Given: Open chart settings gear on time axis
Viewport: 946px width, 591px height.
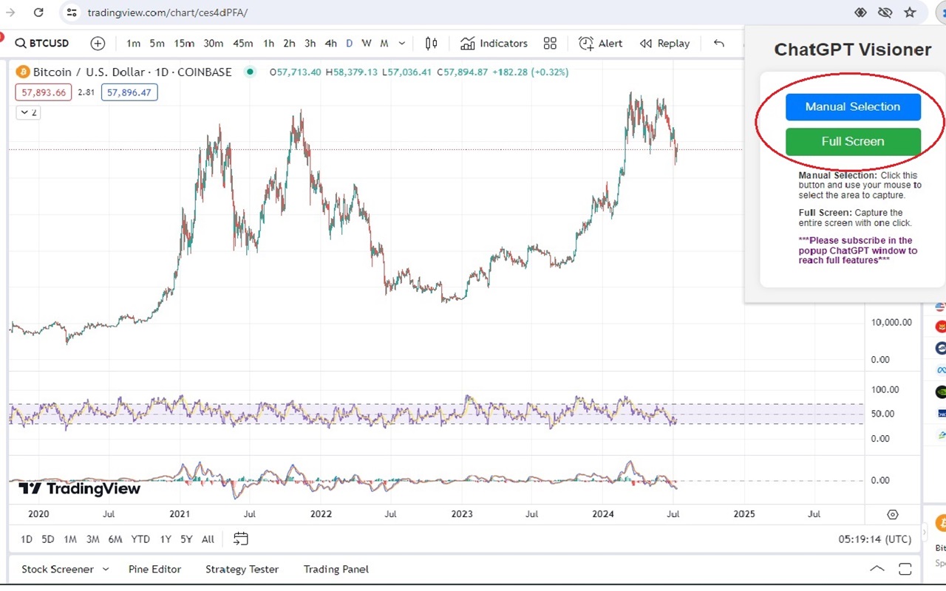Looking at the screenshot, I should click(x=893, y=514).
